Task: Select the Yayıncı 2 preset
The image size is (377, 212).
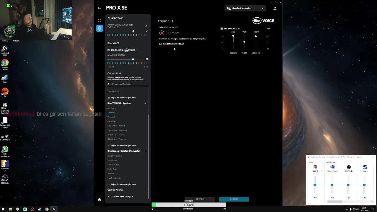Action: pos(111,117)
